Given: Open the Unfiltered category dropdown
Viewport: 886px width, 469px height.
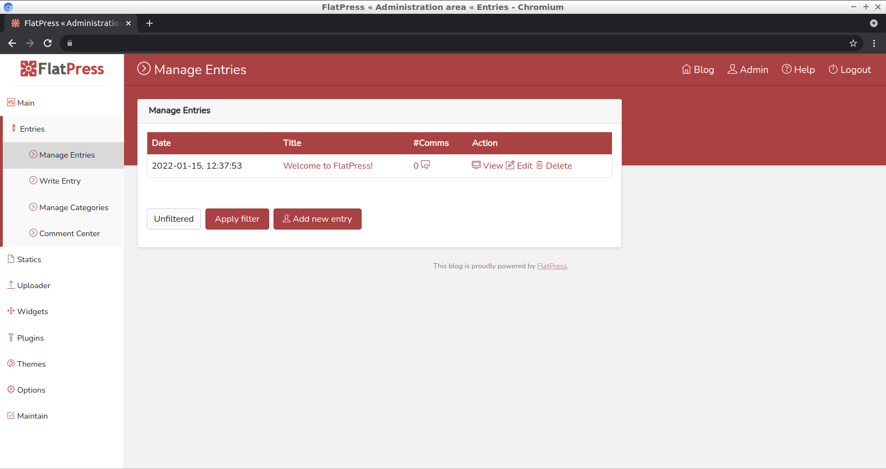Looking at the screenshot, I should point(174,219).
